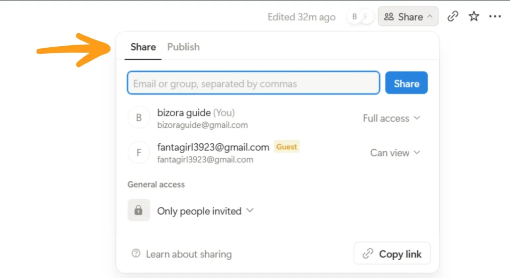Click the Edited 32m ago text

(x=301, y=17)
